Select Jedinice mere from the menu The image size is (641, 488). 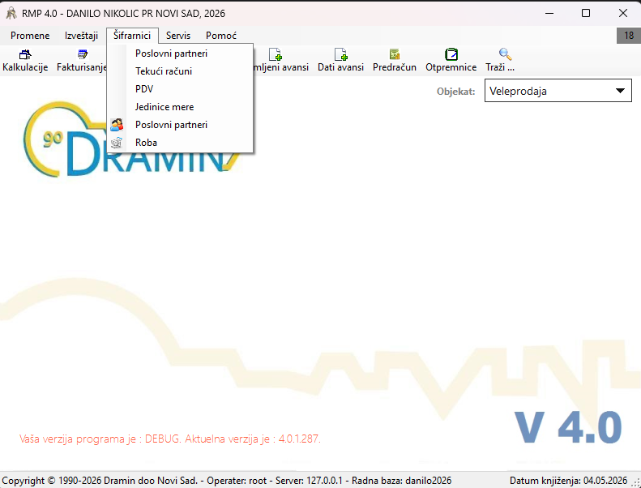tap(180, 107)
